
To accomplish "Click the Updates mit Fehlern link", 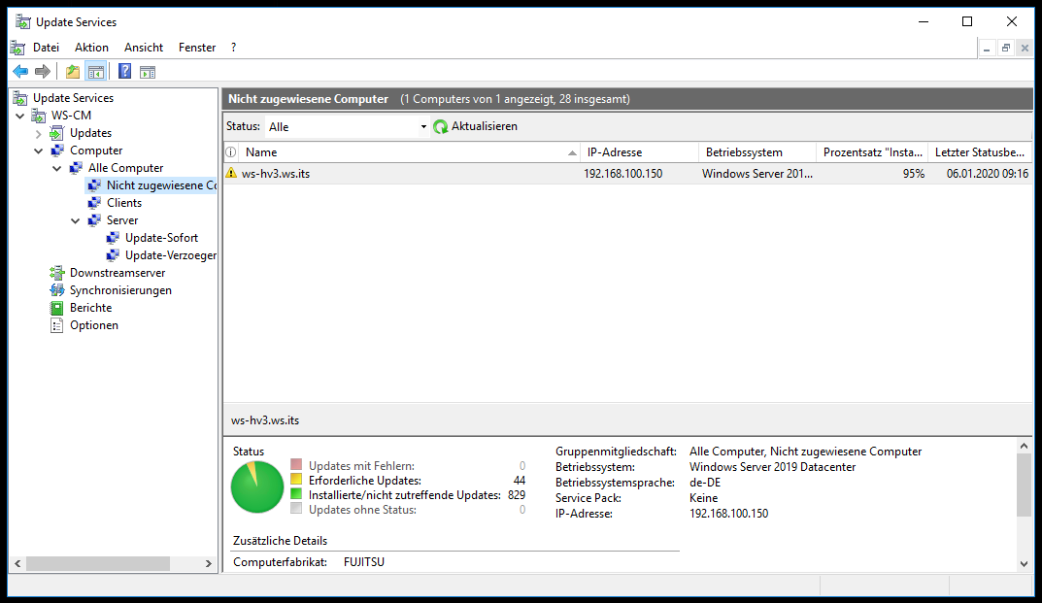I will pos(361,466).
